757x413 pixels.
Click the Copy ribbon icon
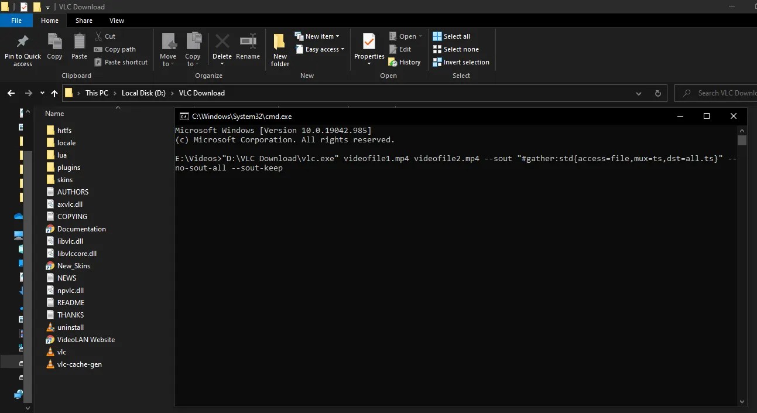[x=54, y=47]
